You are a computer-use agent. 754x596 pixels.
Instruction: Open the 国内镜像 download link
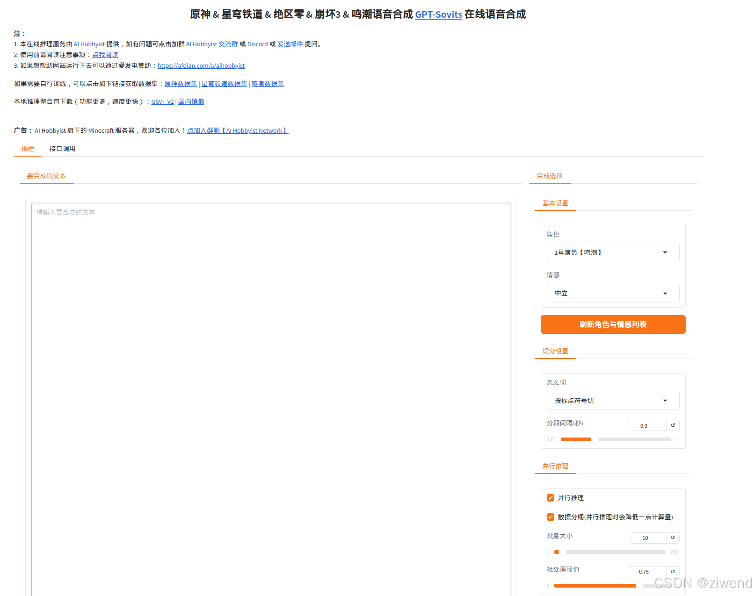coord(191,102)
